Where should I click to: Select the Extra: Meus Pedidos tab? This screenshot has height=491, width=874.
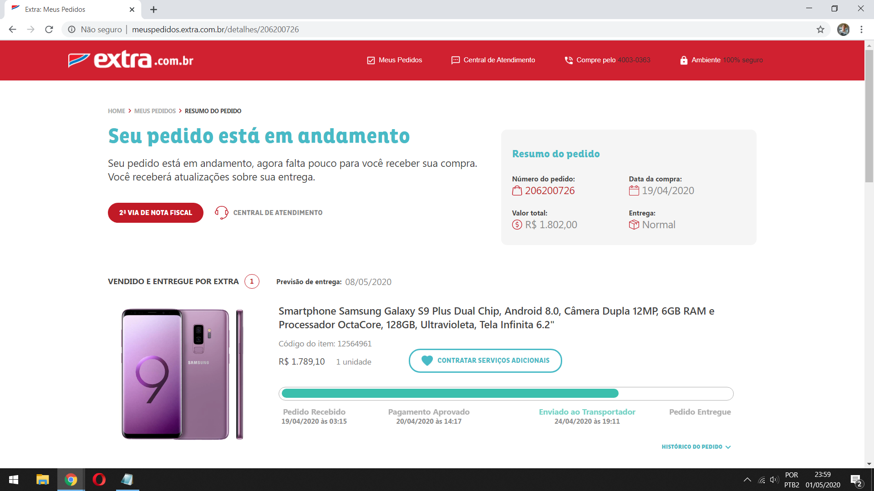[73, 10]
